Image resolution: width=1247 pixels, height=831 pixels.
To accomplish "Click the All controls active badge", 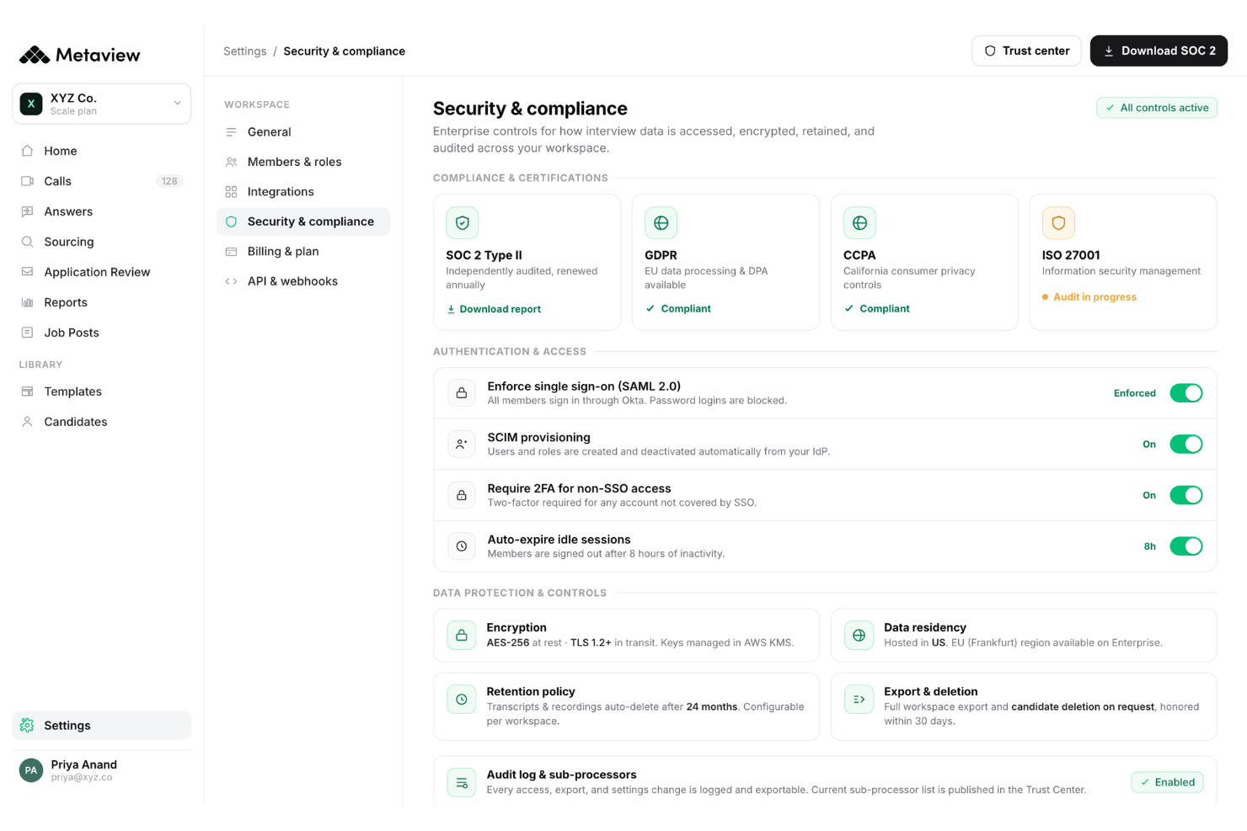I will tap(1157, 108).
